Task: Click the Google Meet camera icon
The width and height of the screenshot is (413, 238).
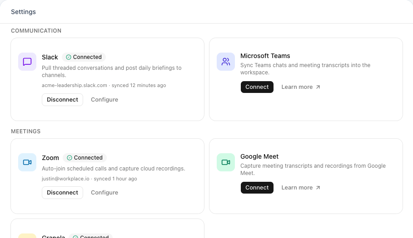Action: (226, 162)
